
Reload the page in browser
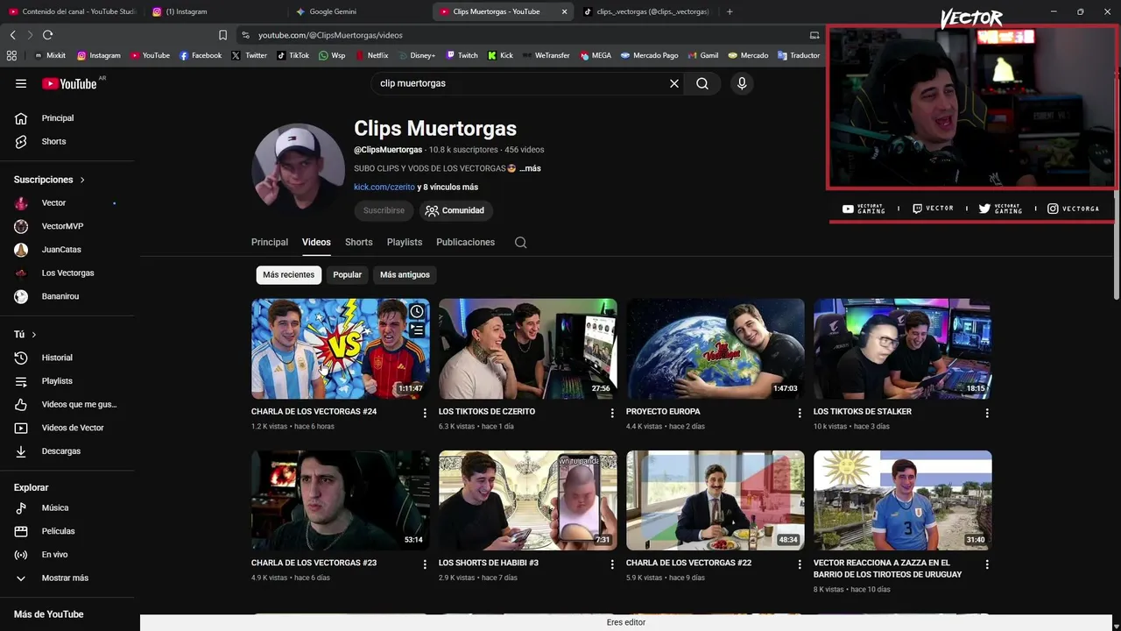47,35
